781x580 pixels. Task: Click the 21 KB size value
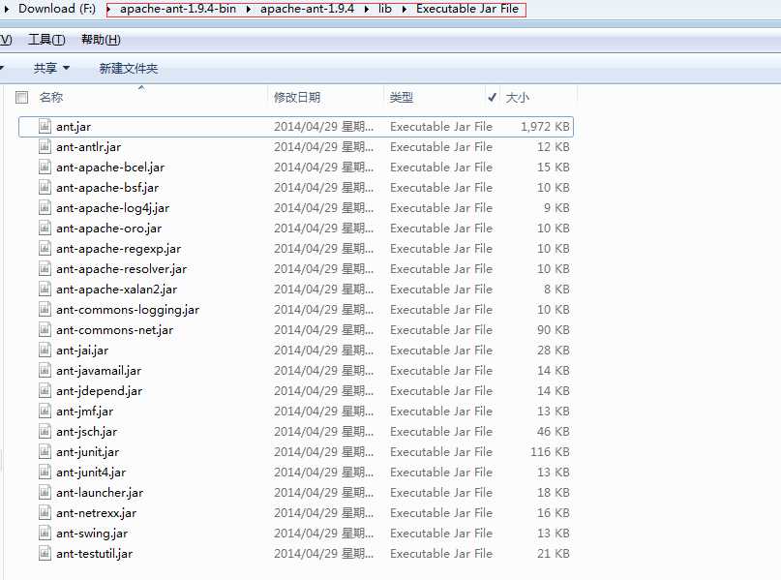click(554, 553)
